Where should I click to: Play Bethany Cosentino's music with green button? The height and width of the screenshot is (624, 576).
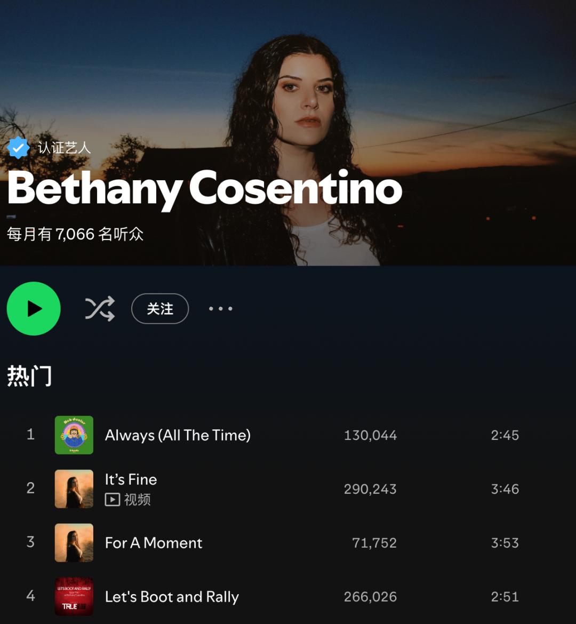(x=34, y=308)
